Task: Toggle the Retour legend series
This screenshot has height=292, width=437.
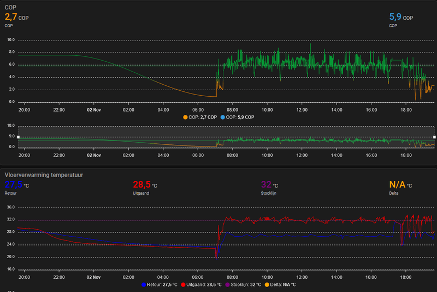Action: (x=159, y=285)
